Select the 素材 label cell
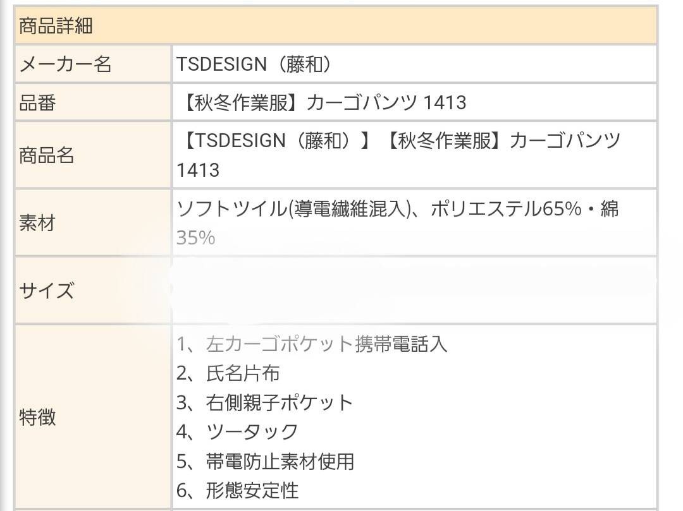 click(37, 223)
